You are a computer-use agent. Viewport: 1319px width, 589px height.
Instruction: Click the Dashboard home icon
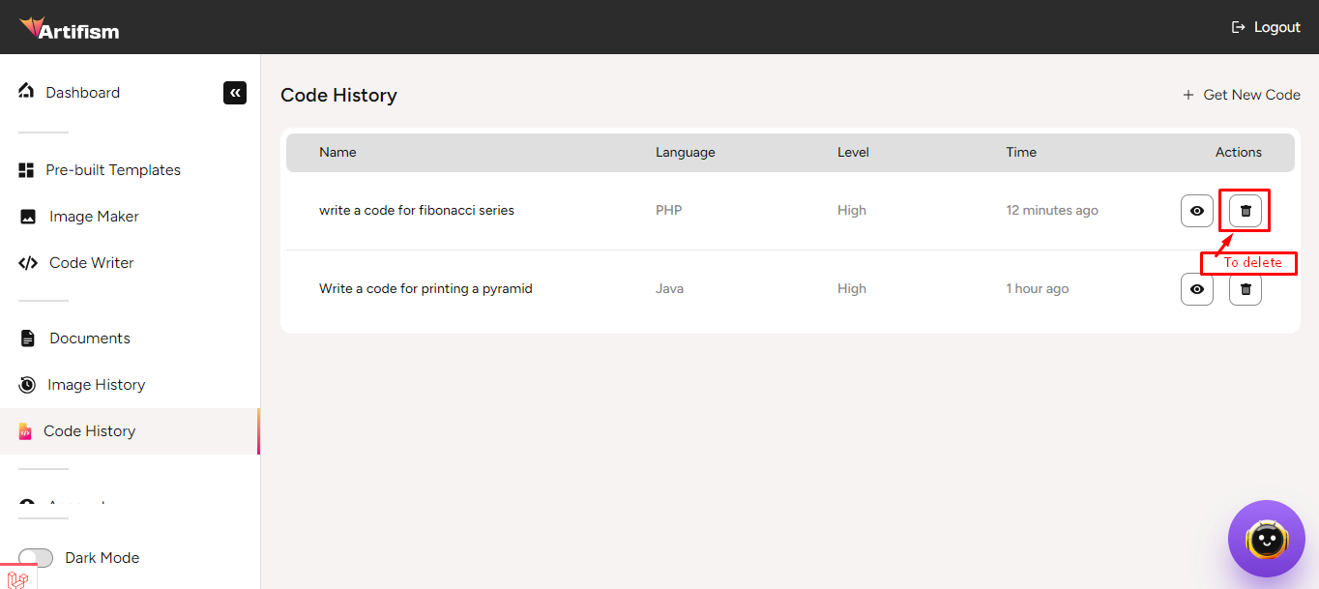26,91
